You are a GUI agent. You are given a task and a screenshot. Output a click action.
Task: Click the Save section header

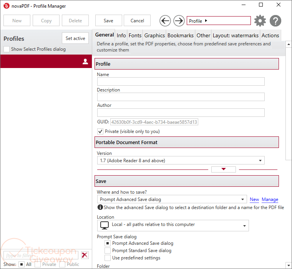187,181
